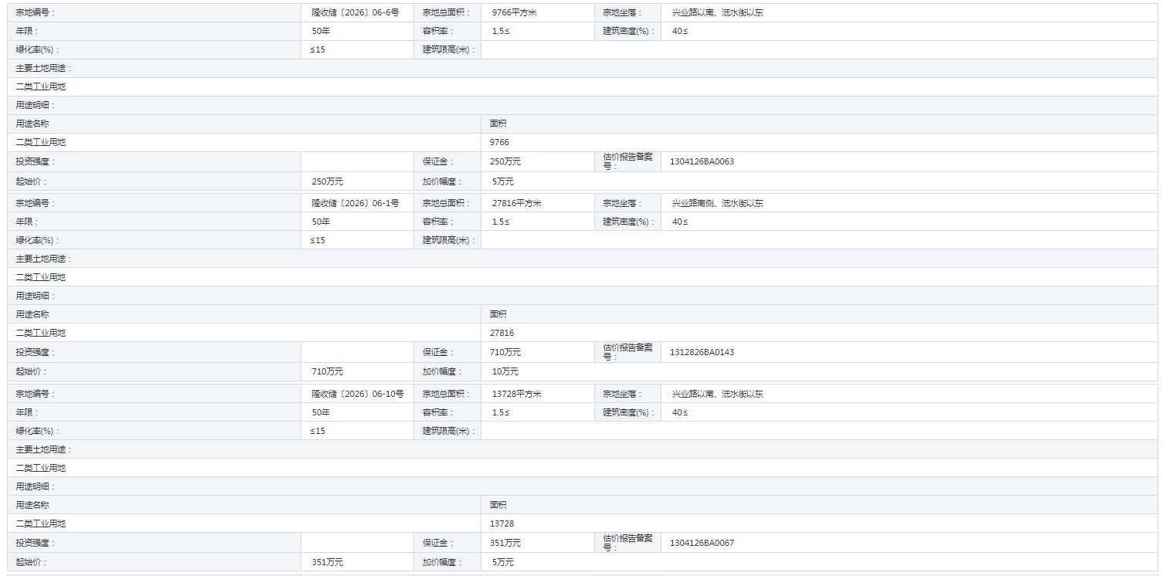
Task: Click total area value 27816平方米
Action: click(516, 204)
